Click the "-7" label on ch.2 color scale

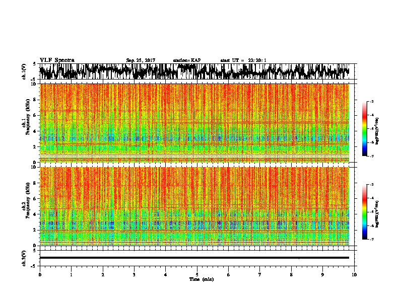point(372,239)
